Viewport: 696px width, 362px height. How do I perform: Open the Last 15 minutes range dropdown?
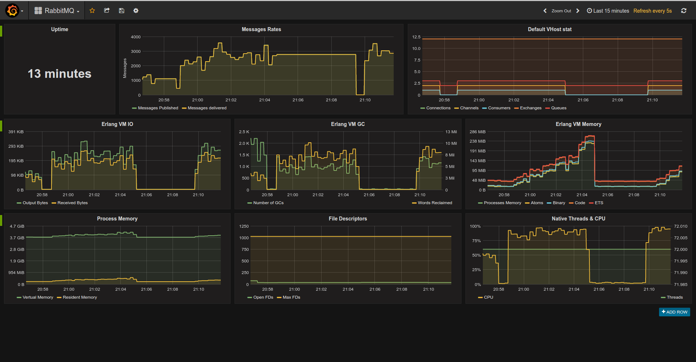point(611,10)
